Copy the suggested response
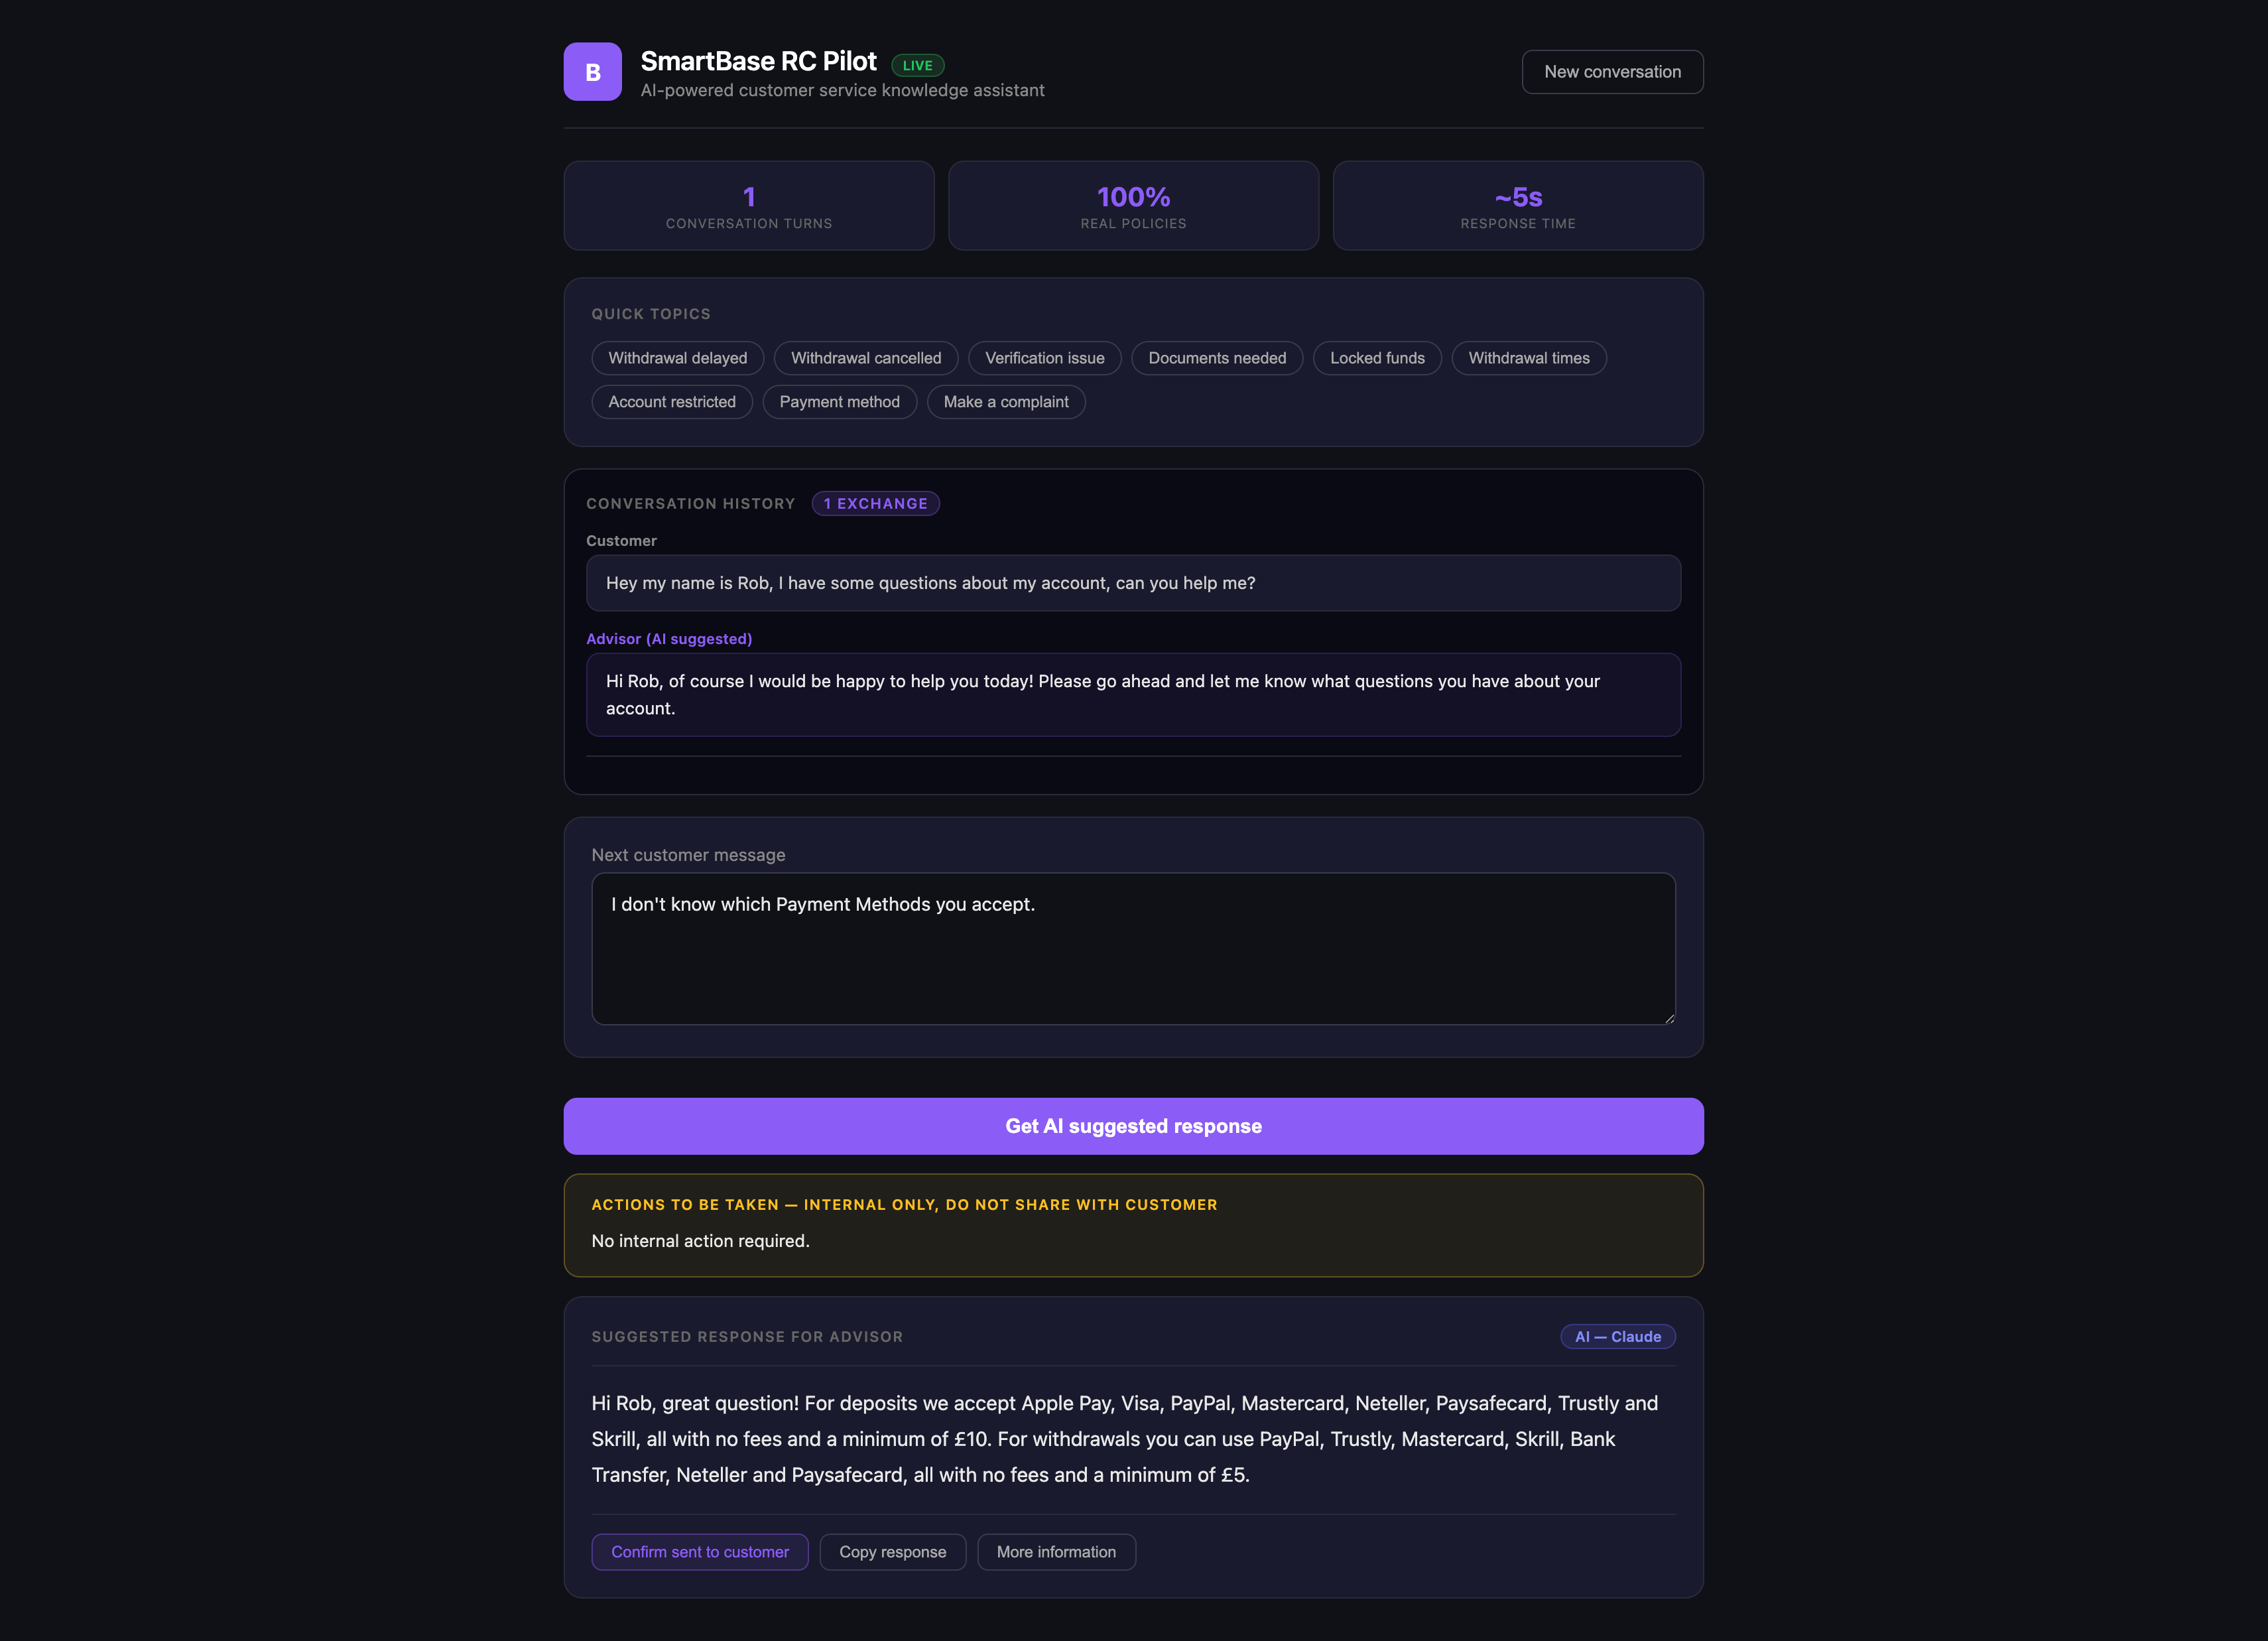Screen dimensions: 2268x1641 892,1552
